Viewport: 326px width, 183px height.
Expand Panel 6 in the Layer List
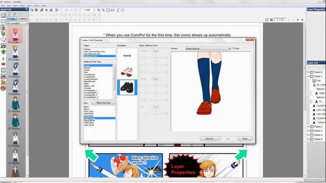tap(308, 72)
